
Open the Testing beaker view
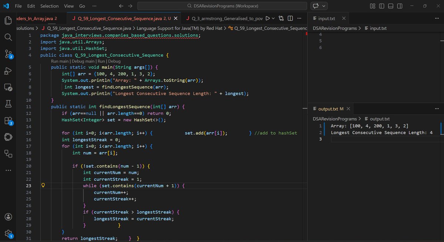8,104
